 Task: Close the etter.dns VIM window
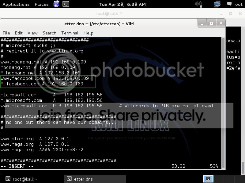[x=221, y=23]
